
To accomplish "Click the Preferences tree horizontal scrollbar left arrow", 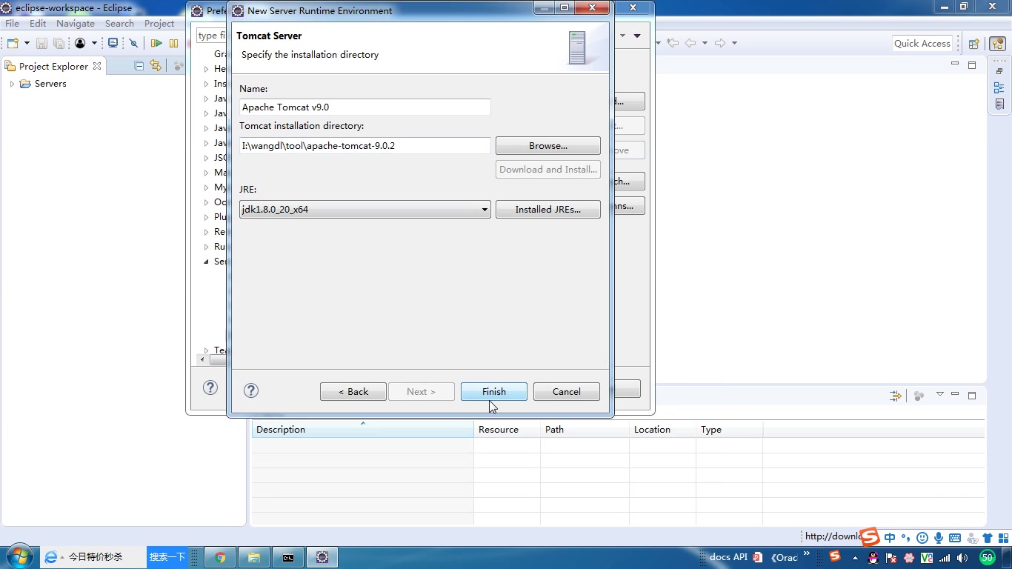I will [203, 359].
